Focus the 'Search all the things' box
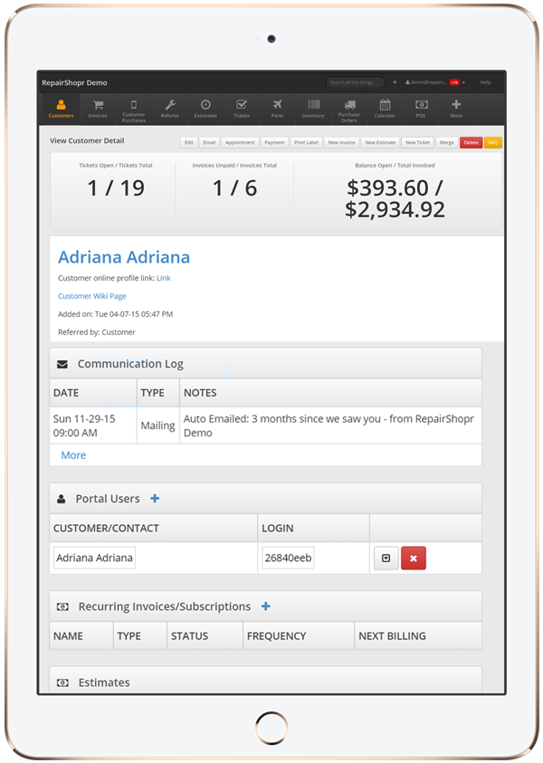The image size is (543, 763). [x=355, y=82]
